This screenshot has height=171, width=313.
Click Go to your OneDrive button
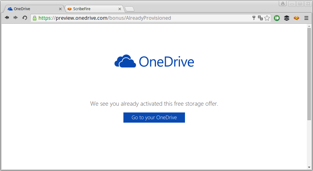154,117
